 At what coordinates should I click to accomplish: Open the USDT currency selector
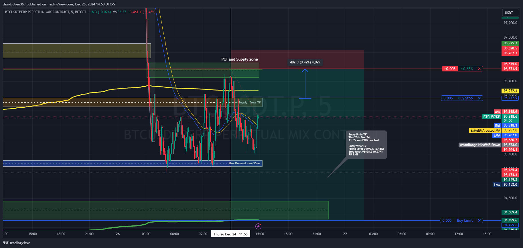(x=510, y=13)
